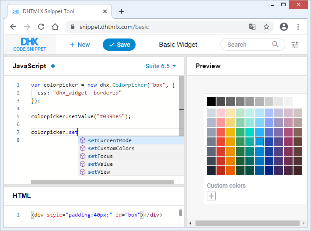This screenshot has height=231, width=311.
Task: Minimize the browser window
Action: 273,5
